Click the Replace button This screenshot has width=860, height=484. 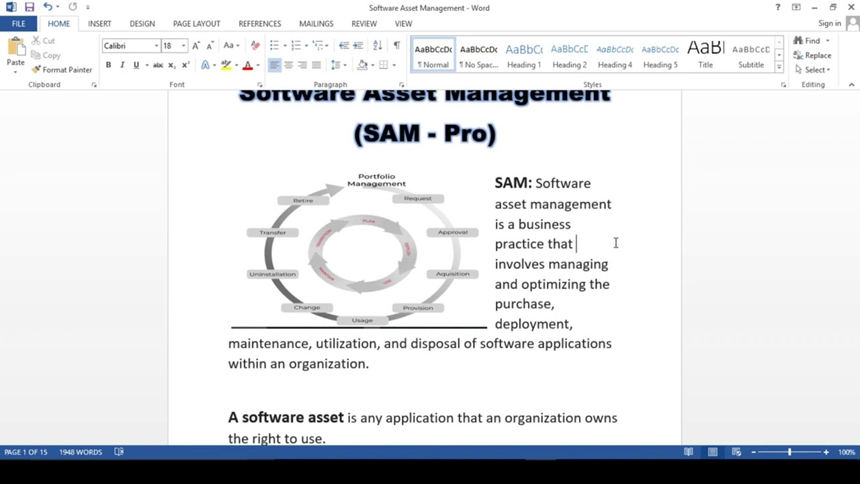pyautogui.click(x=812, y=56)
